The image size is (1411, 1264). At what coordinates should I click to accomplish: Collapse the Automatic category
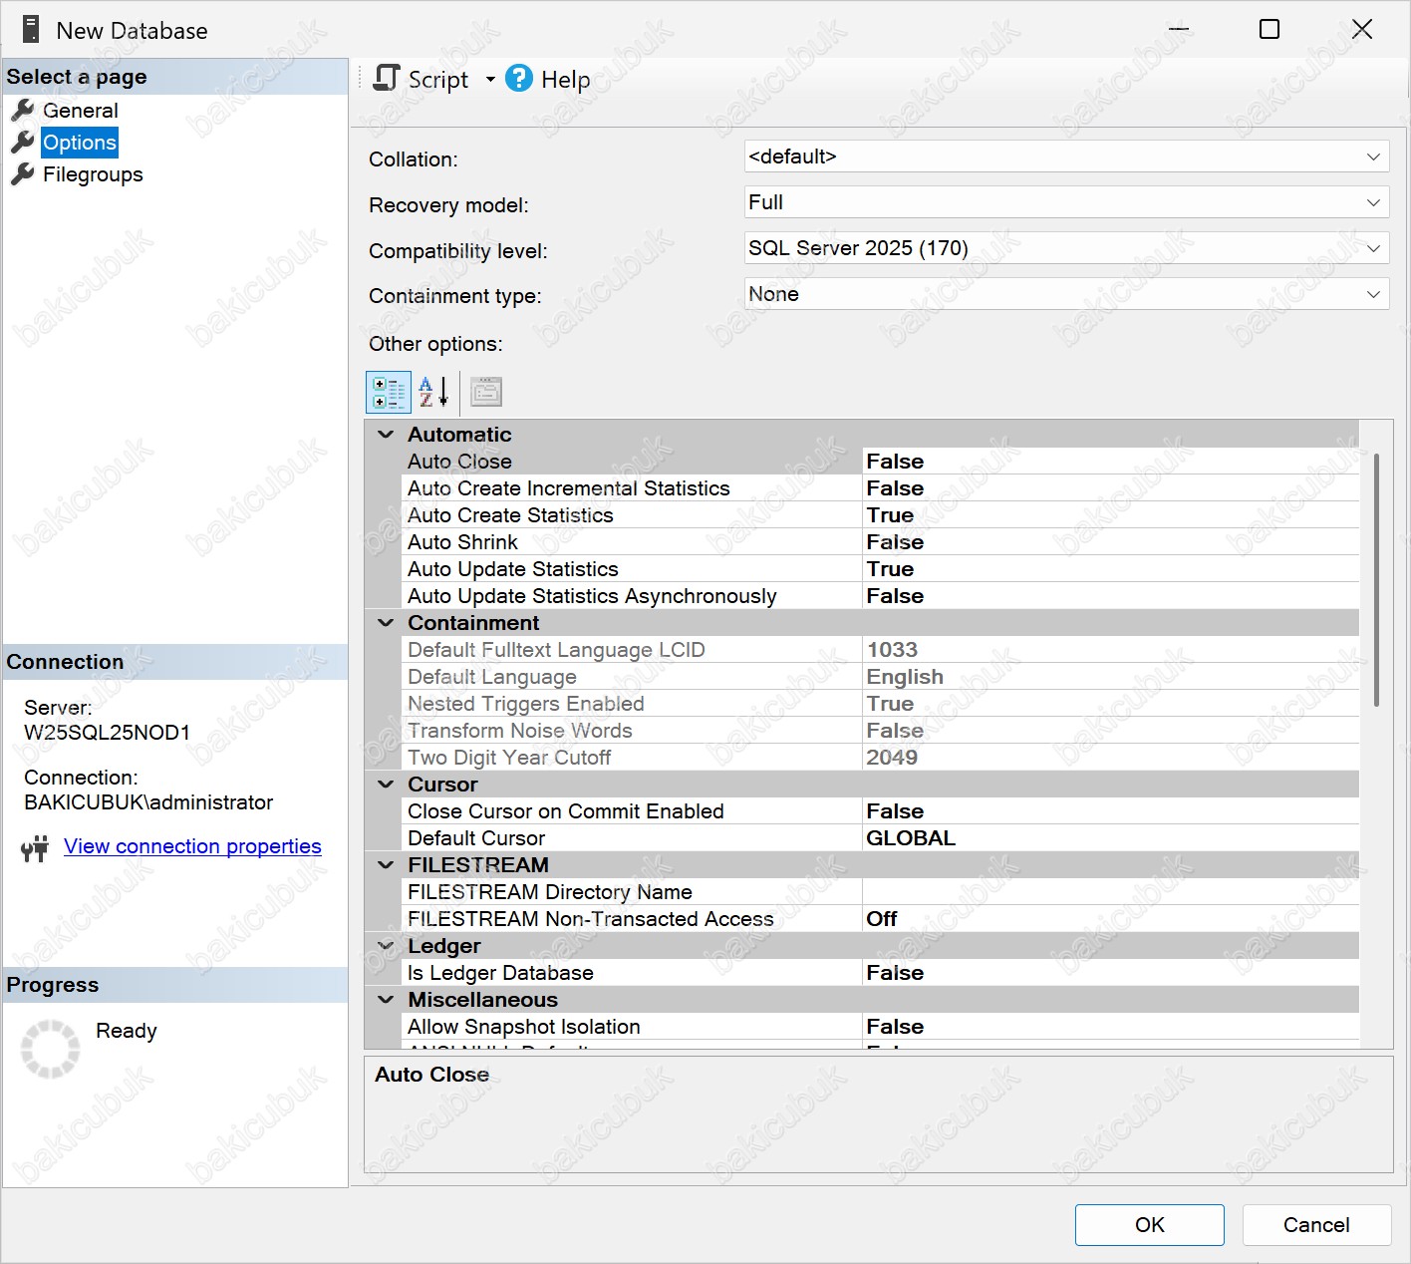tap(386, 435)
